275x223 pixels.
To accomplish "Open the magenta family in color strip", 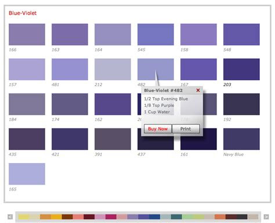I will click(111, 217).
